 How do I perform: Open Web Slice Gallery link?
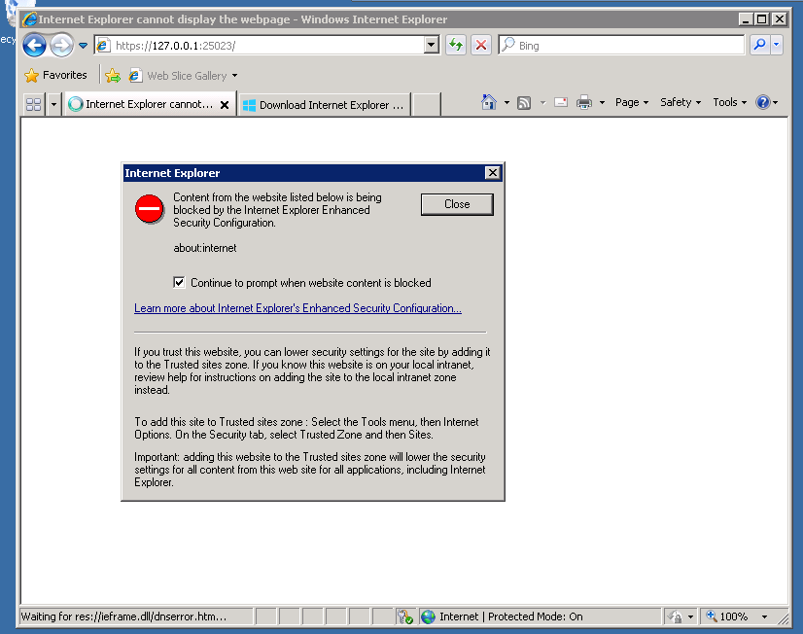178,76
